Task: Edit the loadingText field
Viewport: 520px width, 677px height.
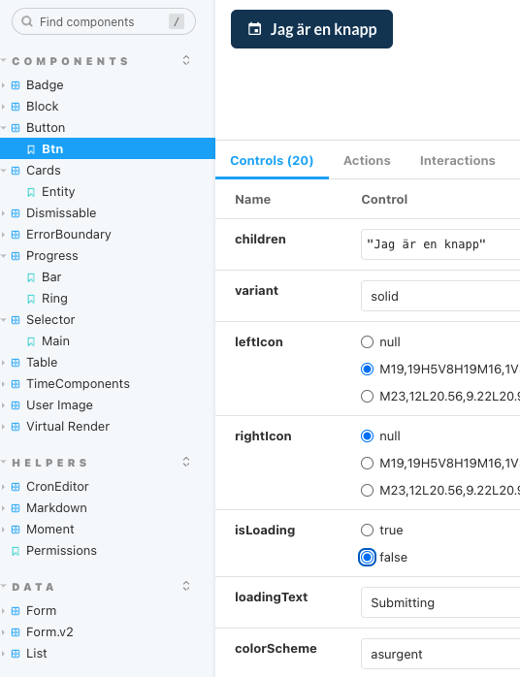Action: click(x=440, y=602)
